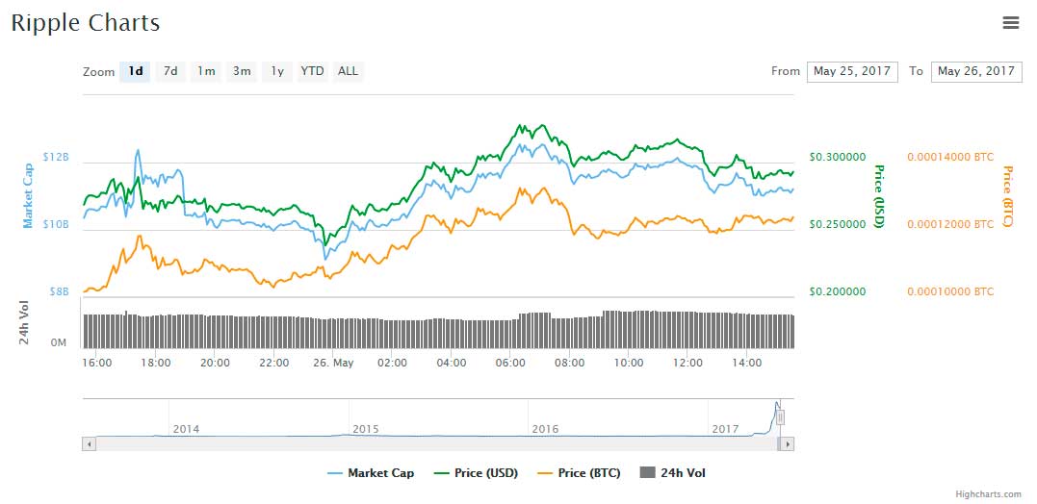Toggle Price (USD) series in legend
The height and width of the screenshot is (504, 1037).
point(476,473)
